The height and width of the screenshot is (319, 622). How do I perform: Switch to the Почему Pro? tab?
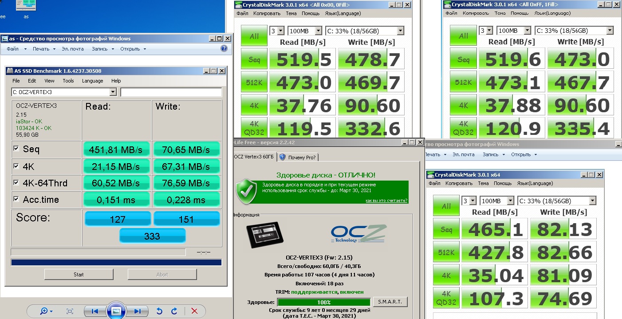tap(299, 157)
